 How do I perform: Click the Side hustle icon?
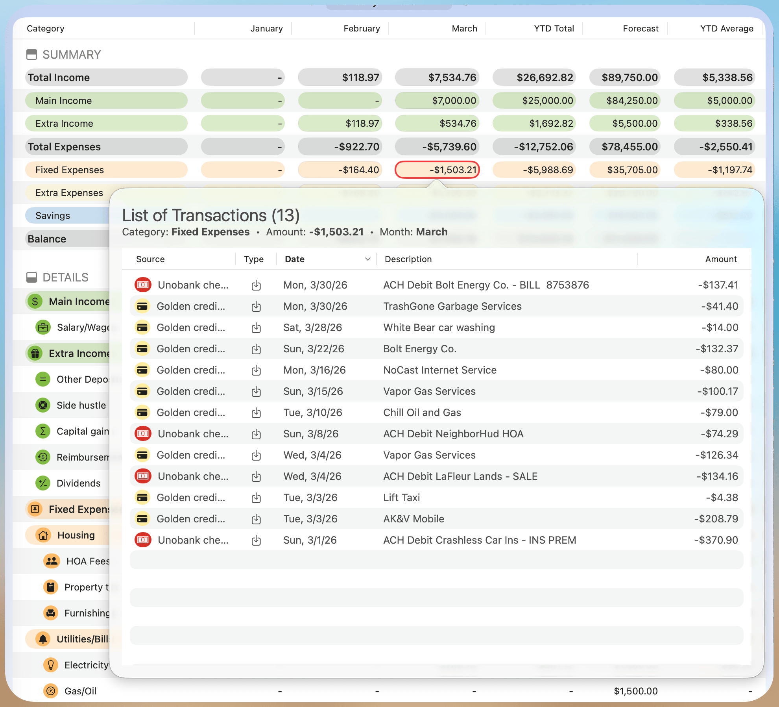tap(43, 405)
